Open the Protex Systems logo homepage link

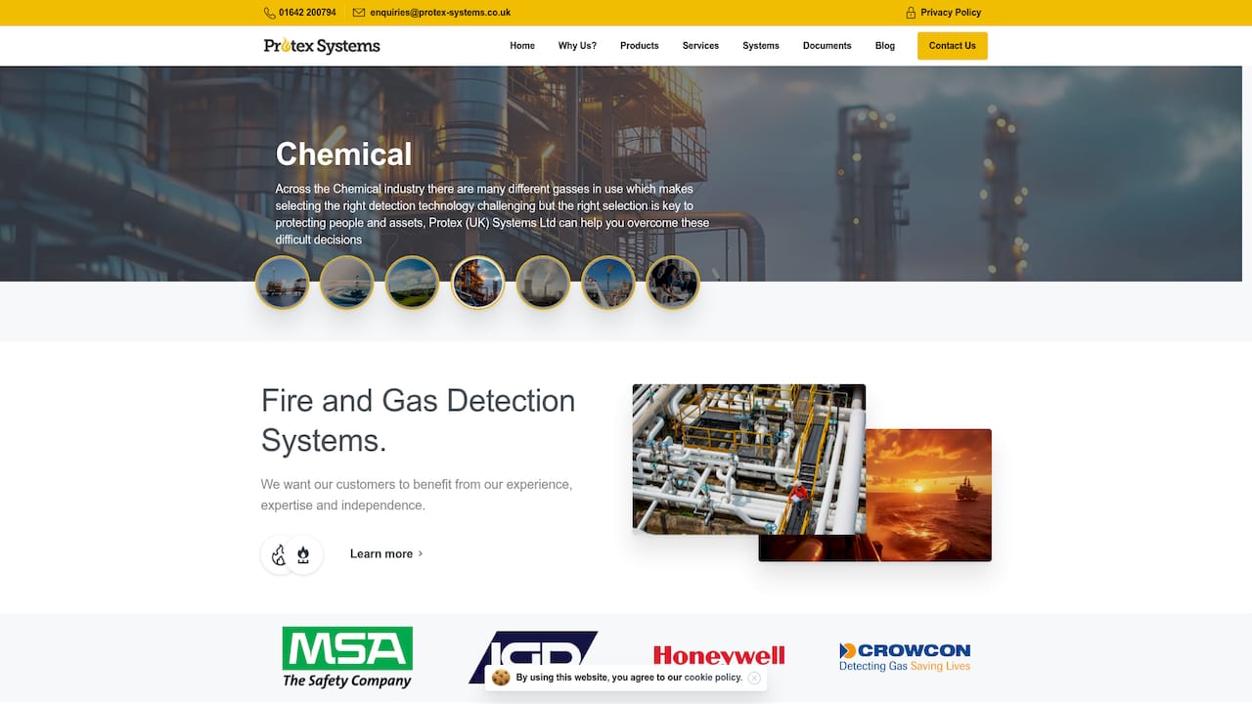pos(322,46)
